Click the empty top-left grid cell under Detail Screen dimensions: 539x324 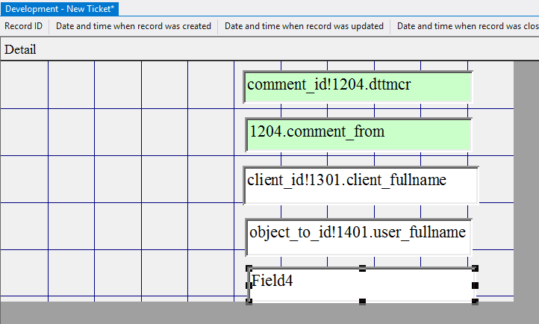[x=24, y=84]
